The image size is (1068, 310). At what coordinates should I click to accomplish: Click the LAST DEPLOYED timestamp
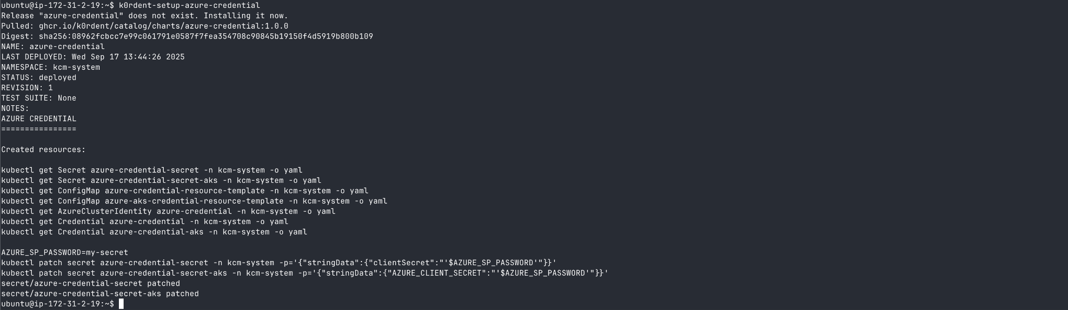point(128,57)
